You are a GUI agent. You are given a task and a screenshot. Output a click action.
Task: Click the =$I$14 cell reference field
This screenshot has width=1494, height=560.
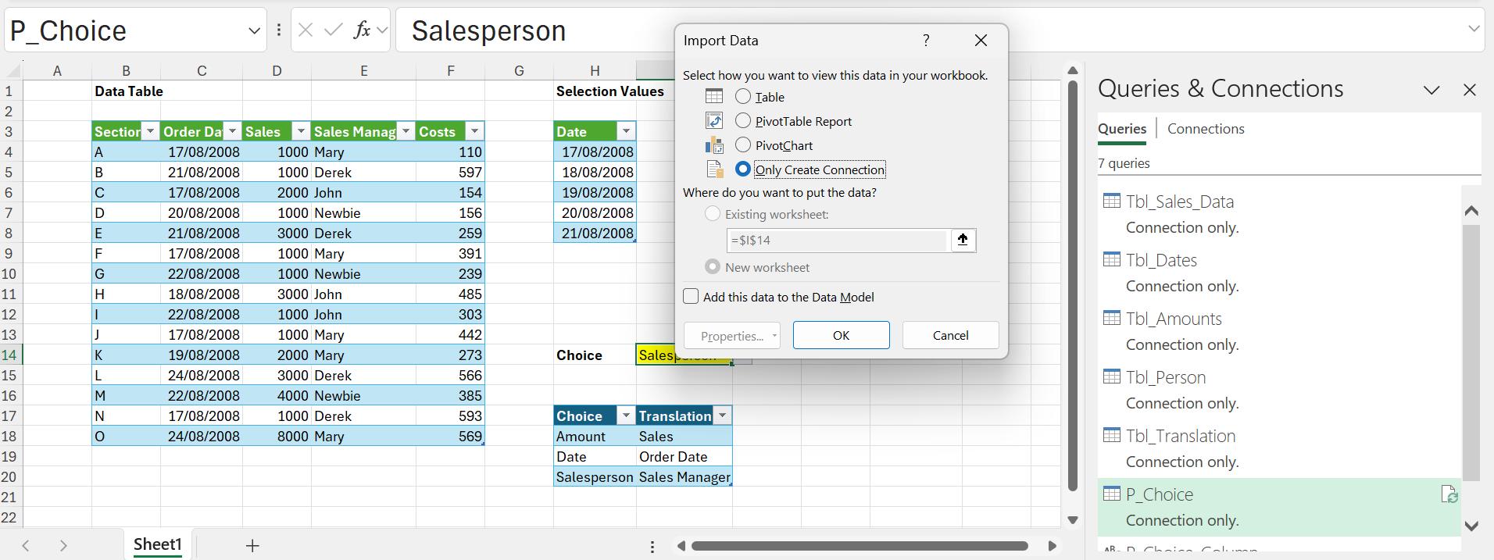point(837,241)
